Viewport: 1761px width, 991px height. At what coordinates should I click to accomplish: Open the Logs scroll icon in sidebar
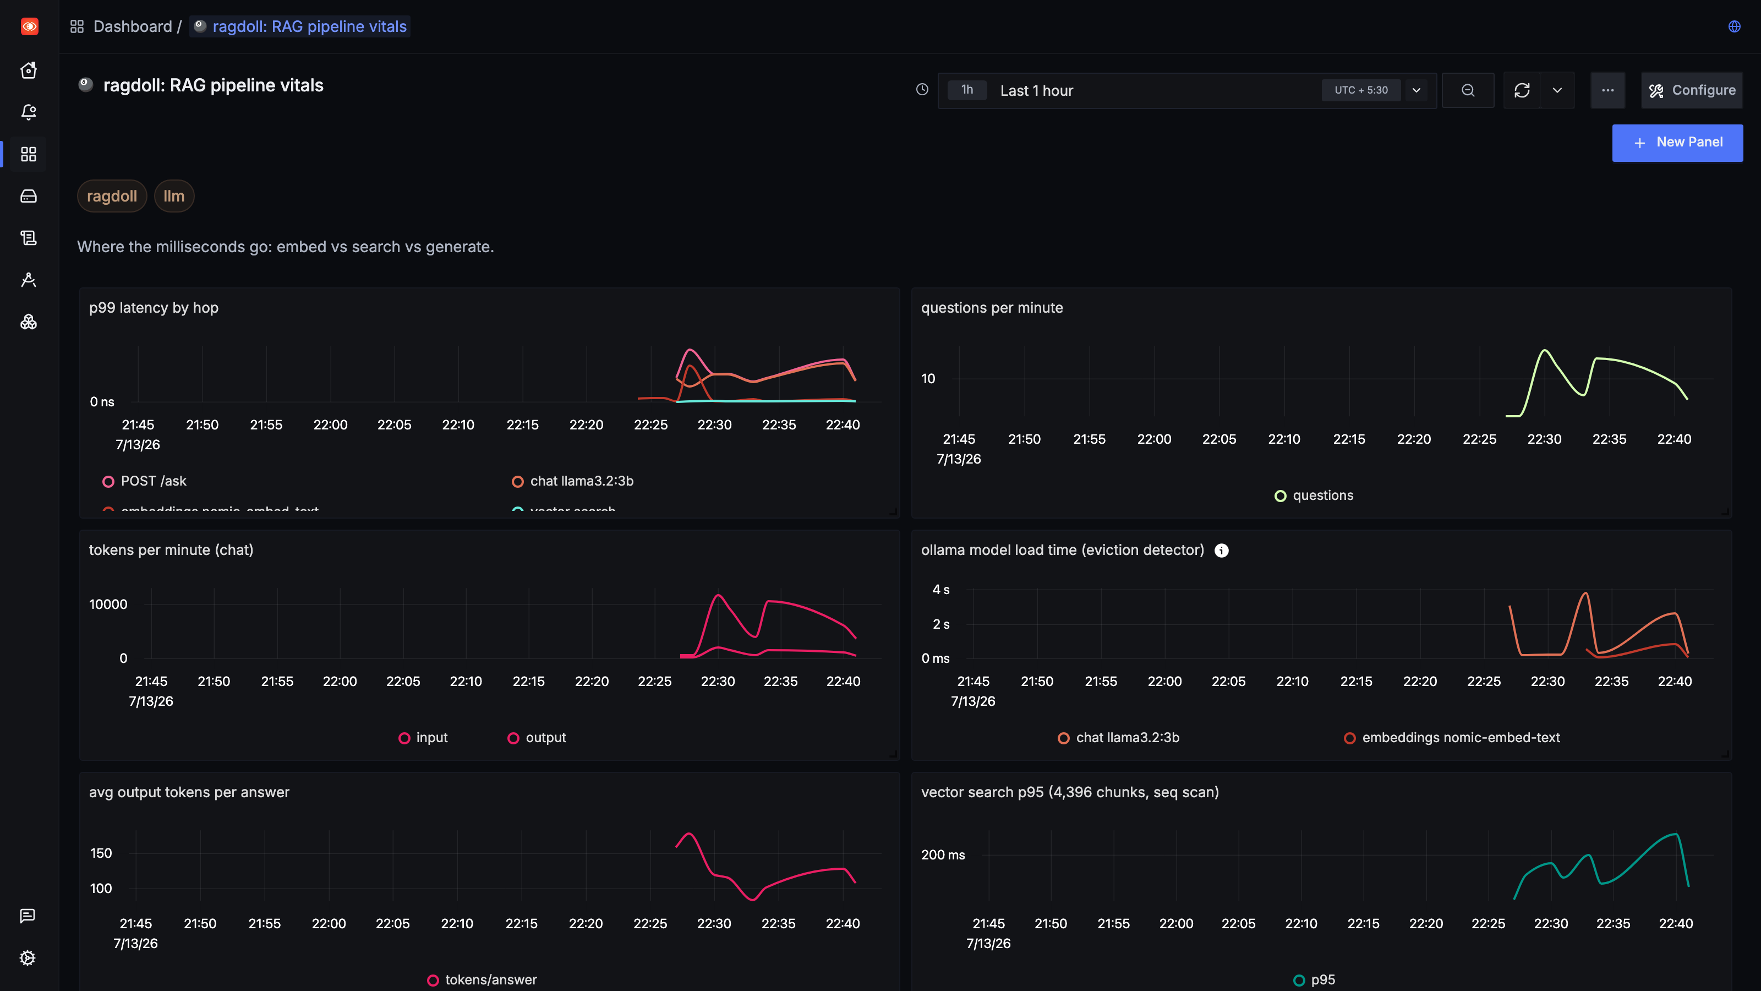[29, 238]
